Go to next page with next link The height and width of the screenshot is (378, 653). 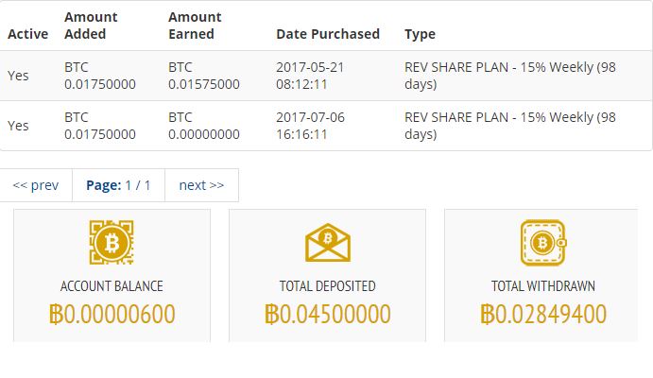pos(201,185)
